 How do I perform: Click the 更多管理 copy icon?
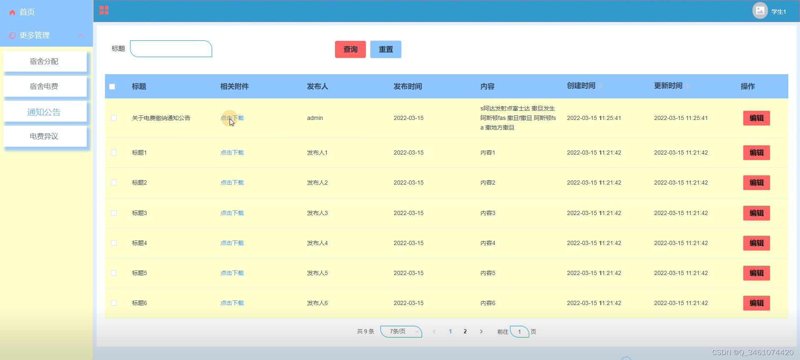12,35
